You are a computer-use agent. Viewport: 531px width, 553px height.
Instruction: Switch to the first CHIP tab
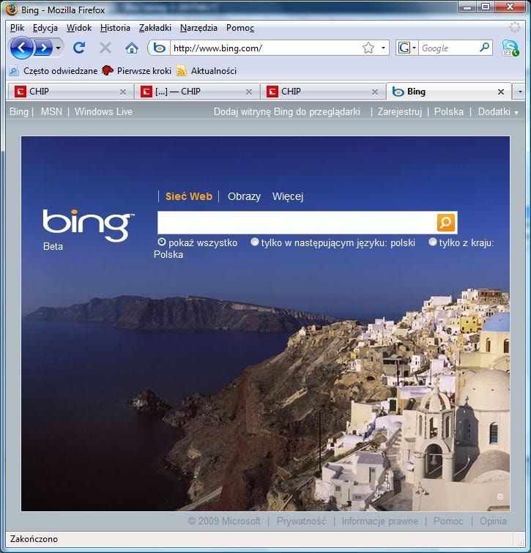click(70, 92)
